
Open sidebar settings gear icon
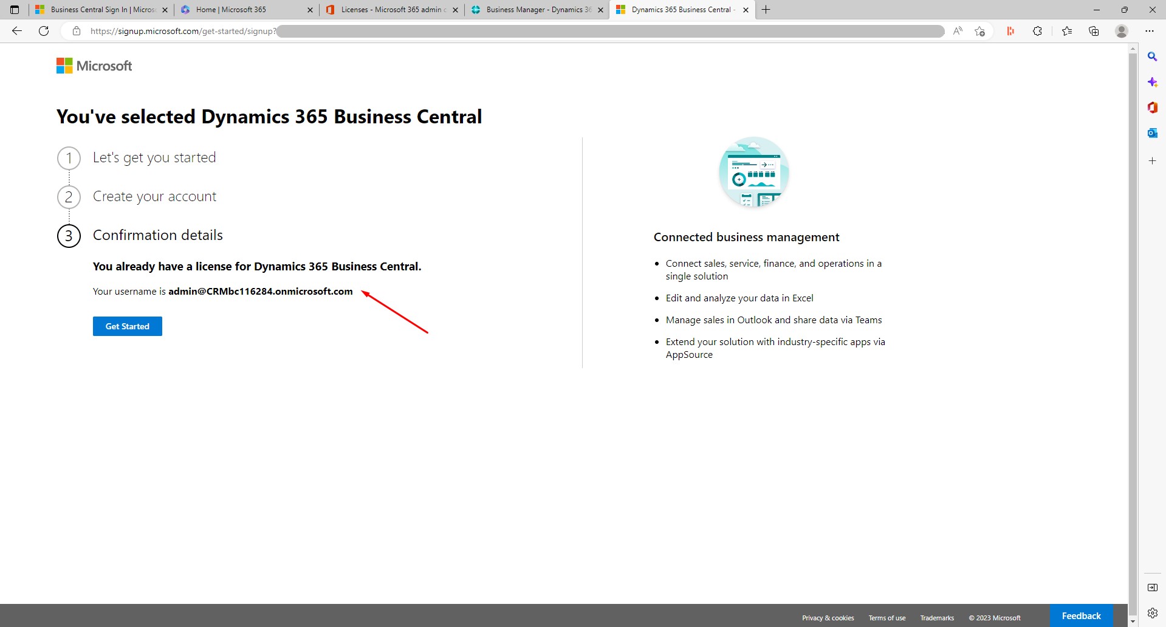click(x=1152, y=613)
